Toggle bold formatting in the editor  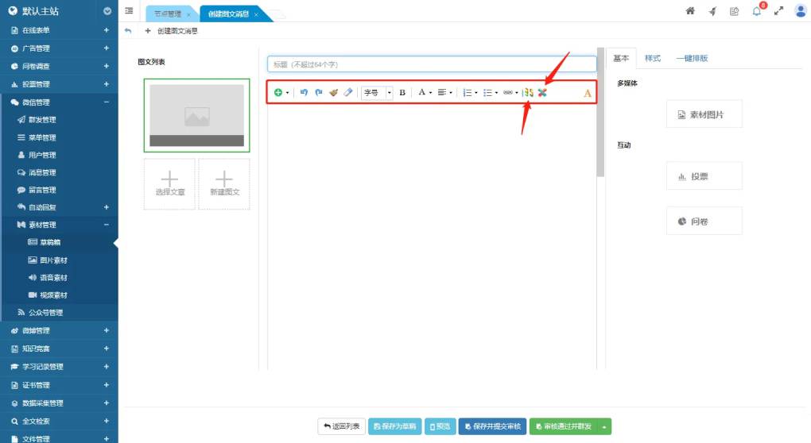402,93
